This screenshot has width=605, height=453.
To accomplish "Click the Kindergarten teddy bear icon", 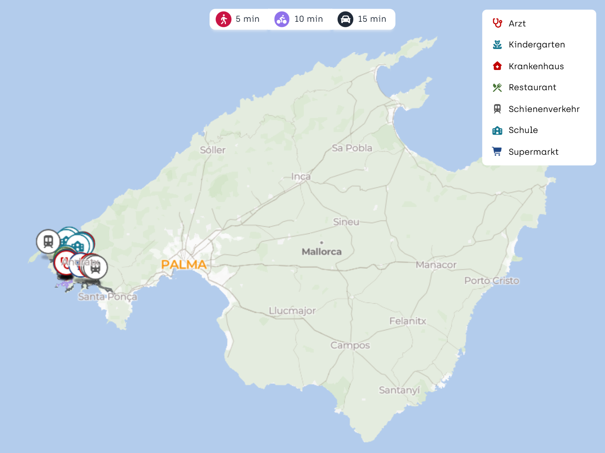I will point(497,45).
